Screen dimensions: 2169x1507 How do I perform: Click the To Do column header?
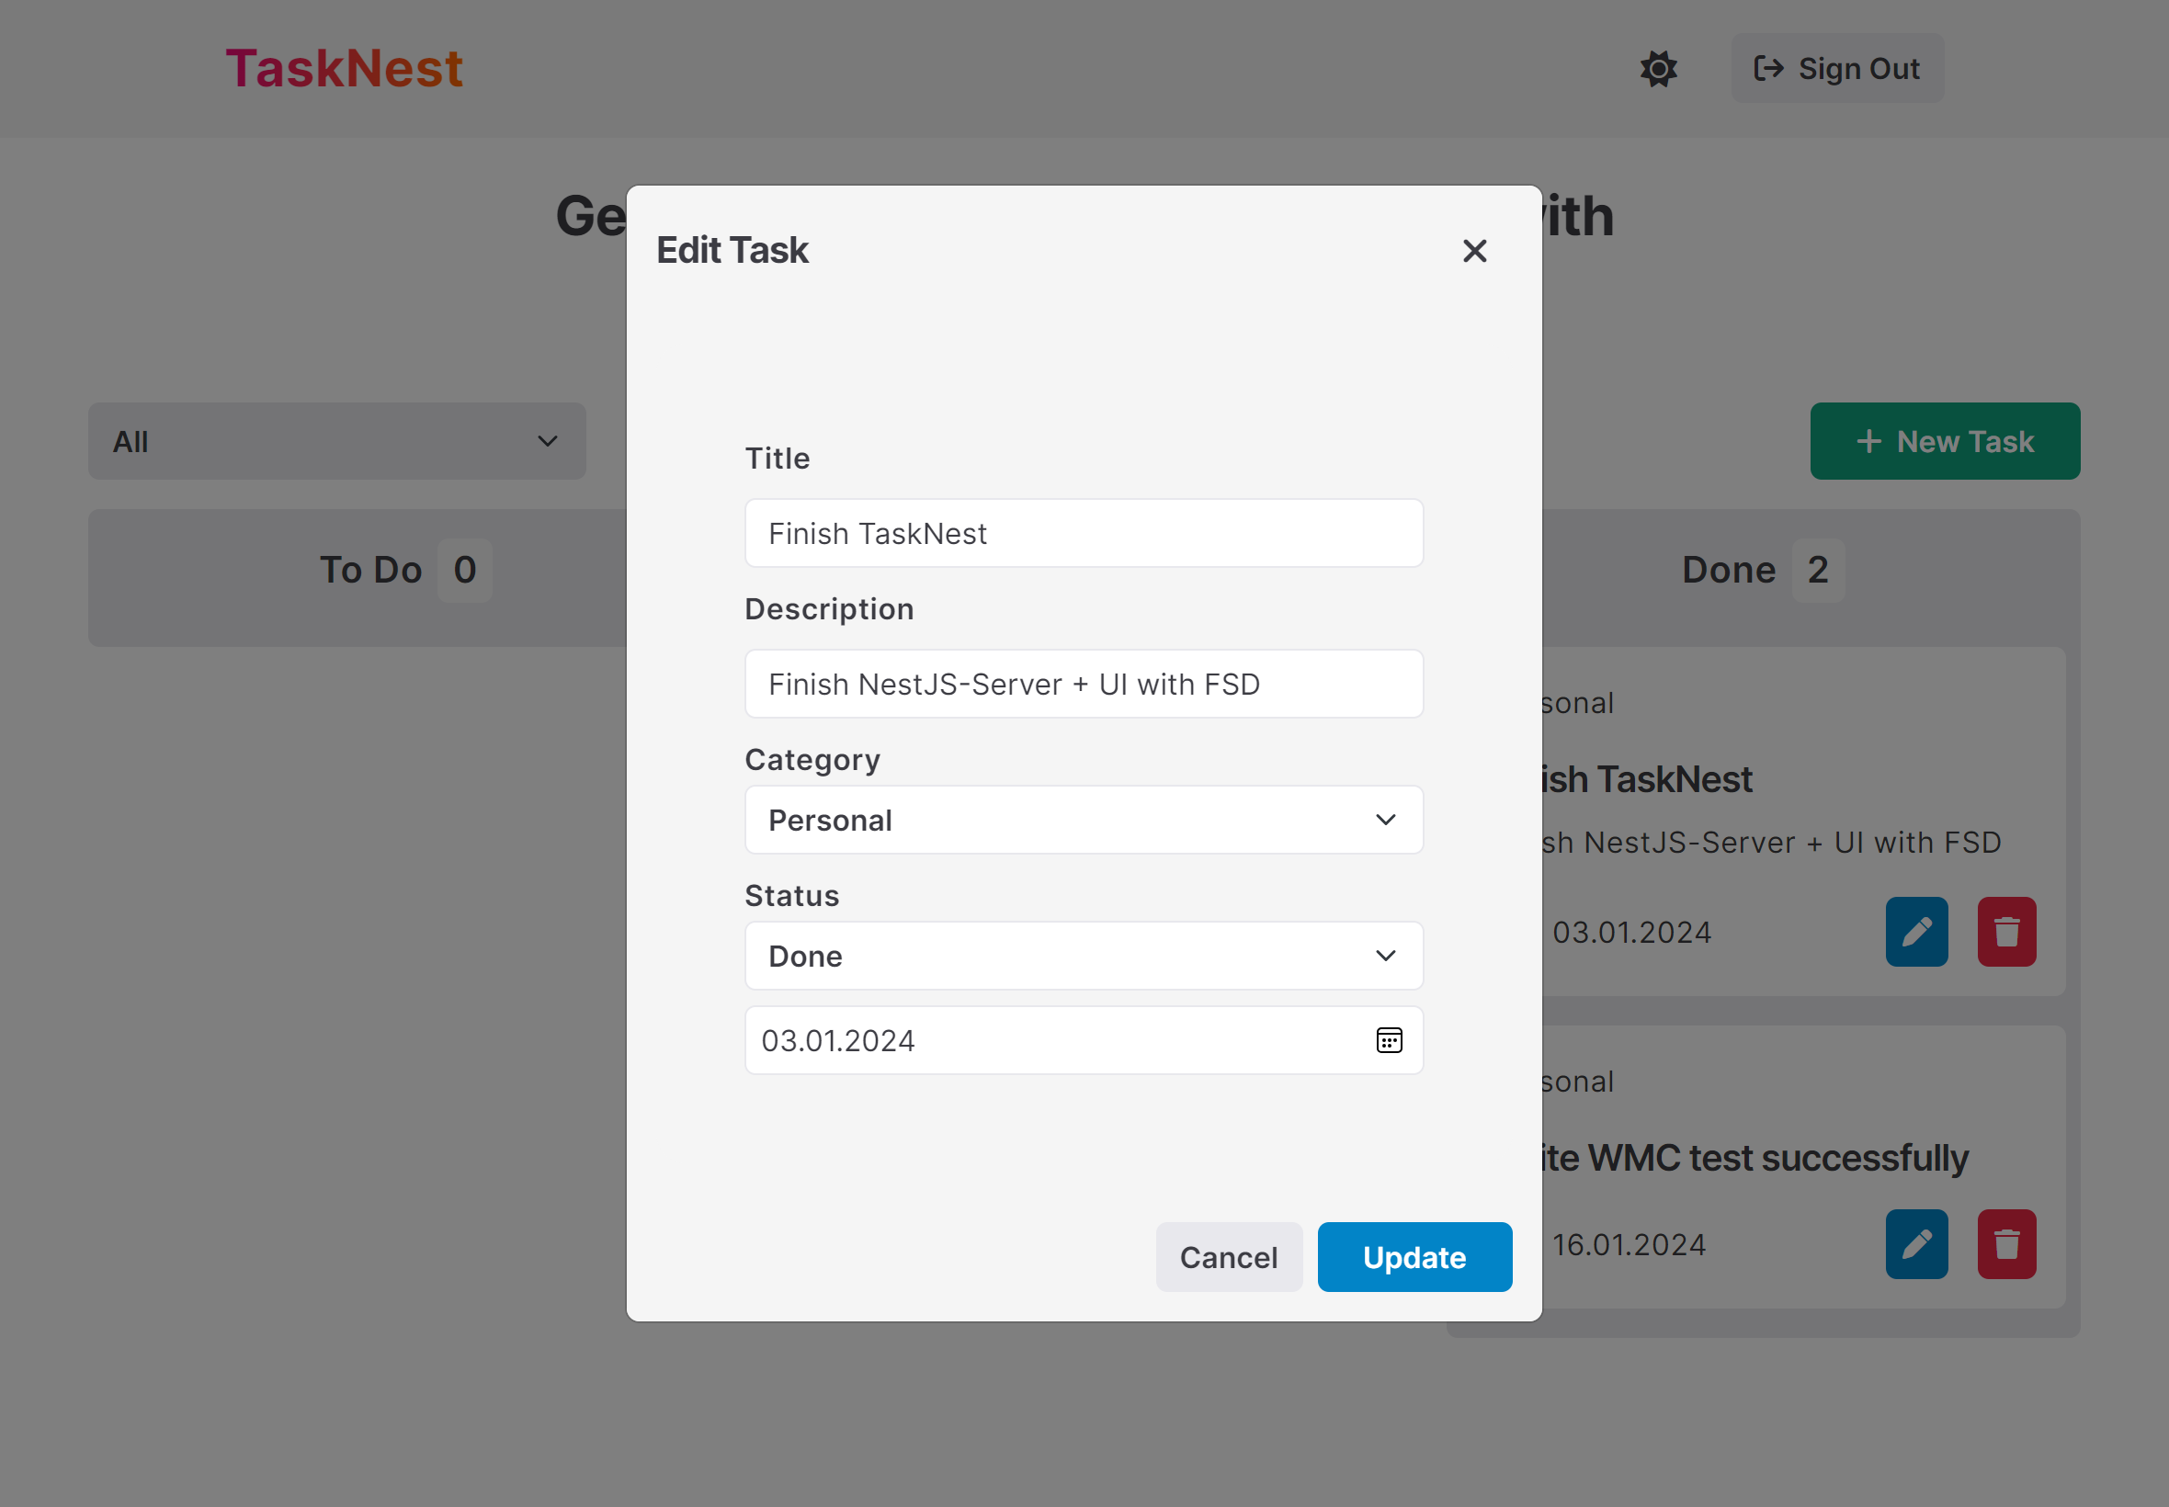tap(370, 571)
